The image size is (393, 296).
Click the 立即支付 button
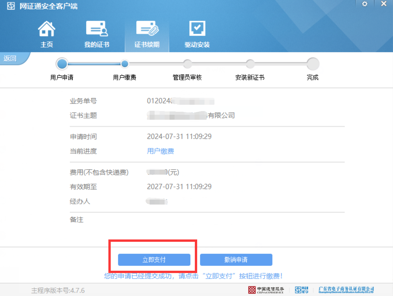pyautogui.click(x=154, y=260)
